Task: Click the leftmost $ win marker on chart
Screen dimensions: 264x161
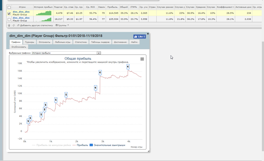Action: click(28, 121)
